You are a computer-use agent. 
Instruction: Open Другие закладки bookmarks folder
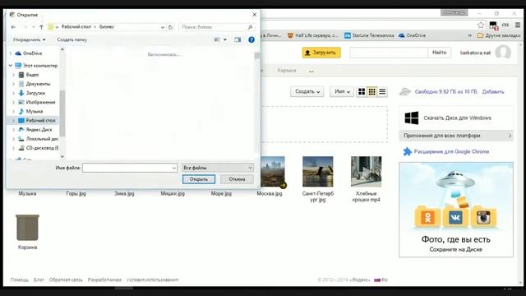[499, 35]
